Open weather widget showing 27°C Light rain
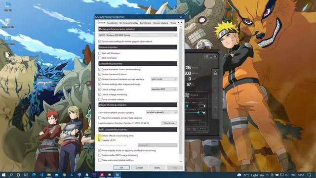Image resolution: width=316 pixels, height=178 pixels. point(250,175)
